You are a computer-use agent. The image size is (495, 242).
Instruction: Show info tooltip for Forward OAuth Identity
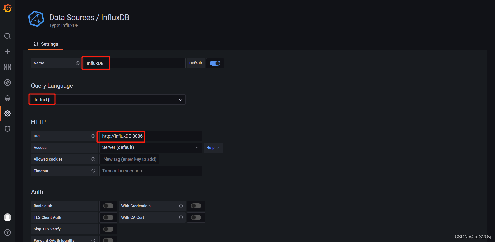tap(93, 240)
